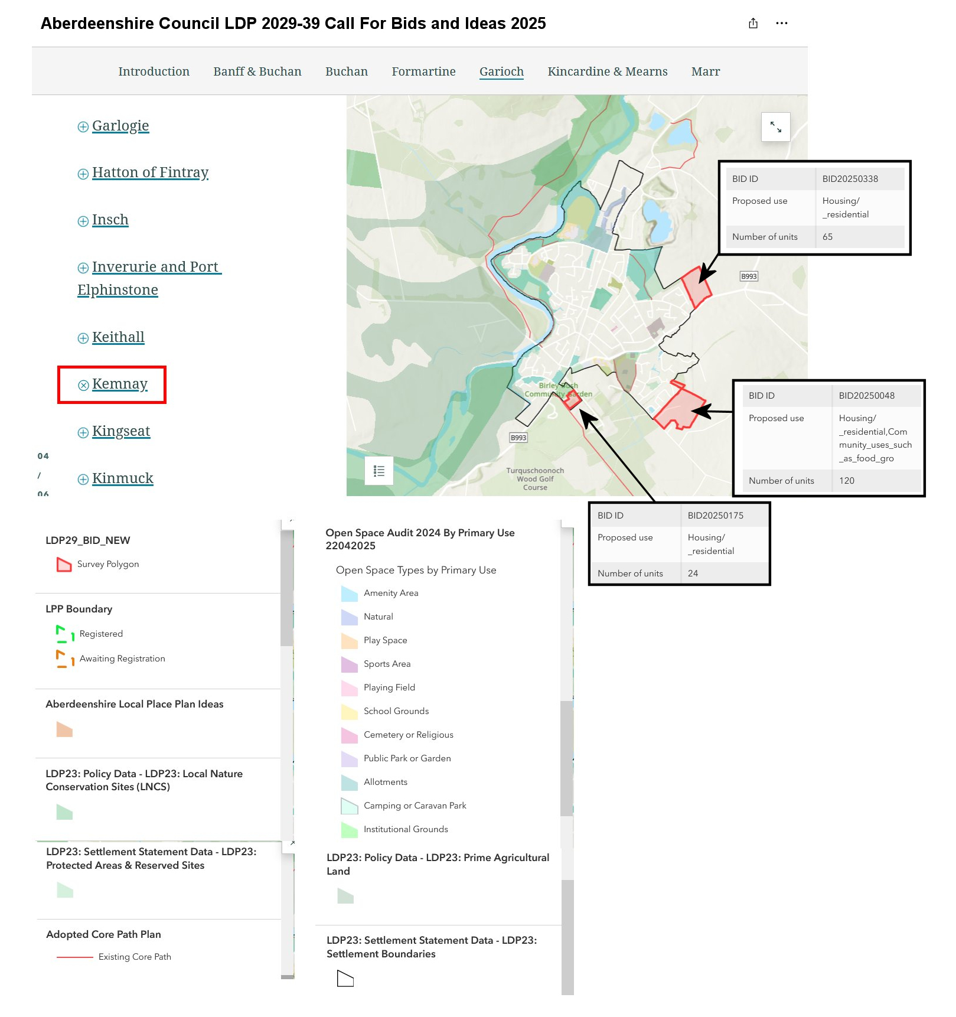The width and height of the screenshot is (956, 1017).
Task: Expand the map to fullscreen
Action: coord(775,127)
